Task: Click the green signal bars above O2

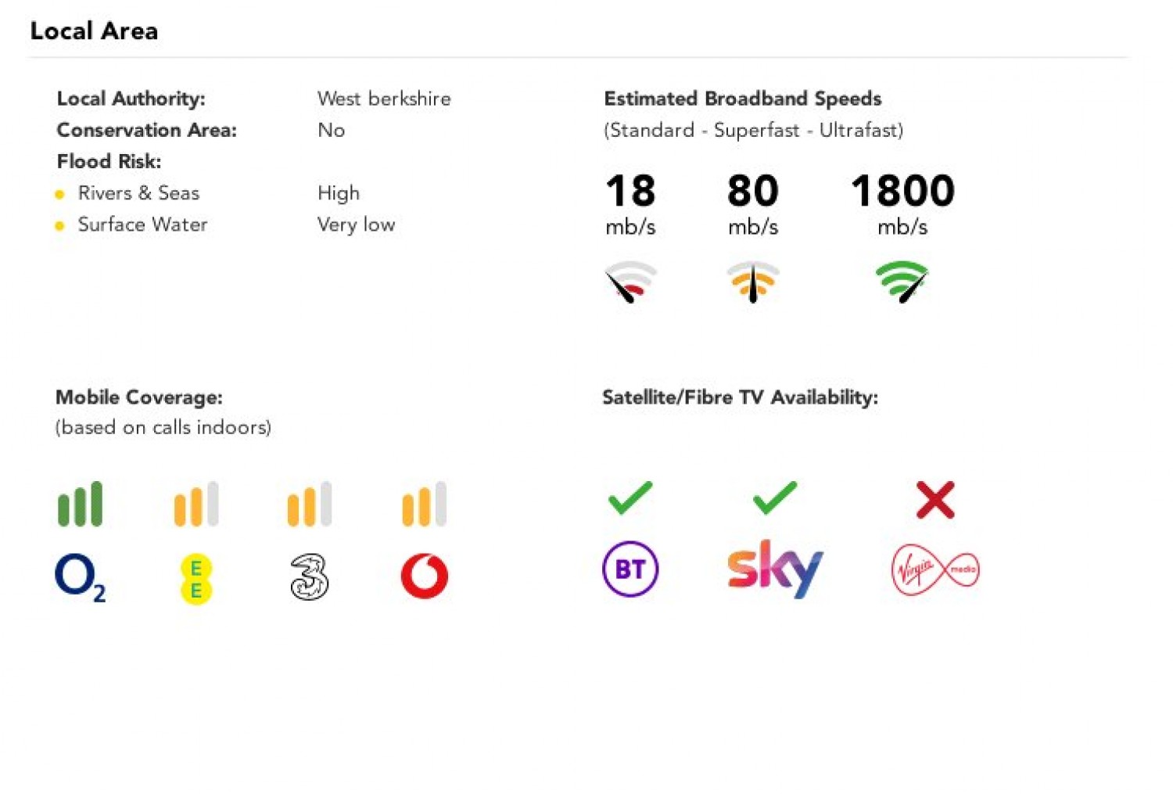Action: pyautogui.click(x=80, y=504)
